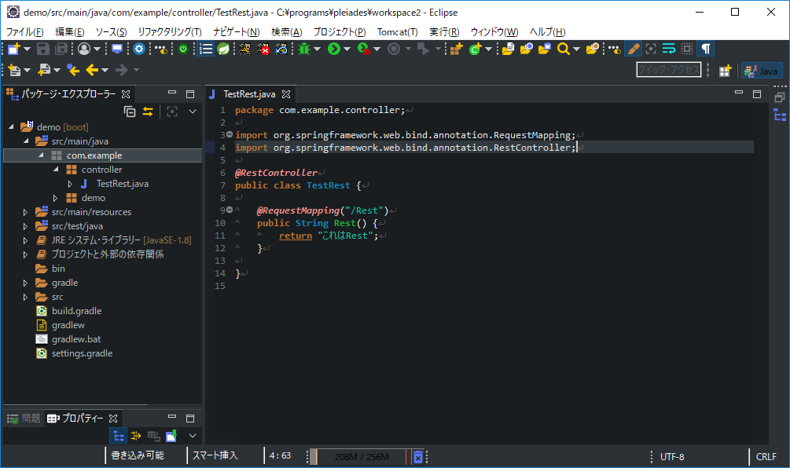Screen dimensions: 790x468
Task: Click the New Java Package icon
Action: (x=457, y=49)
